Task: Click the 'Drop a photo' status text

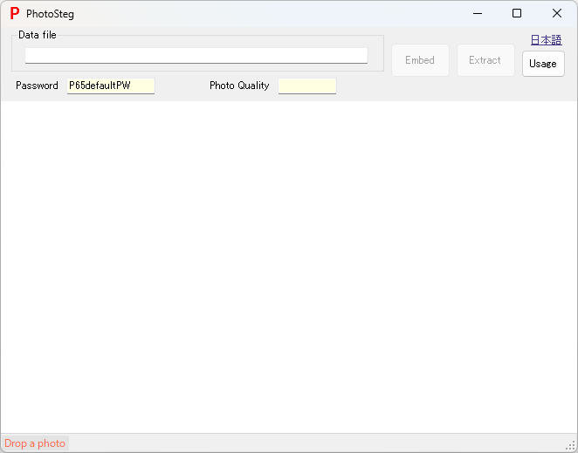Action: (x=35, y=443)
